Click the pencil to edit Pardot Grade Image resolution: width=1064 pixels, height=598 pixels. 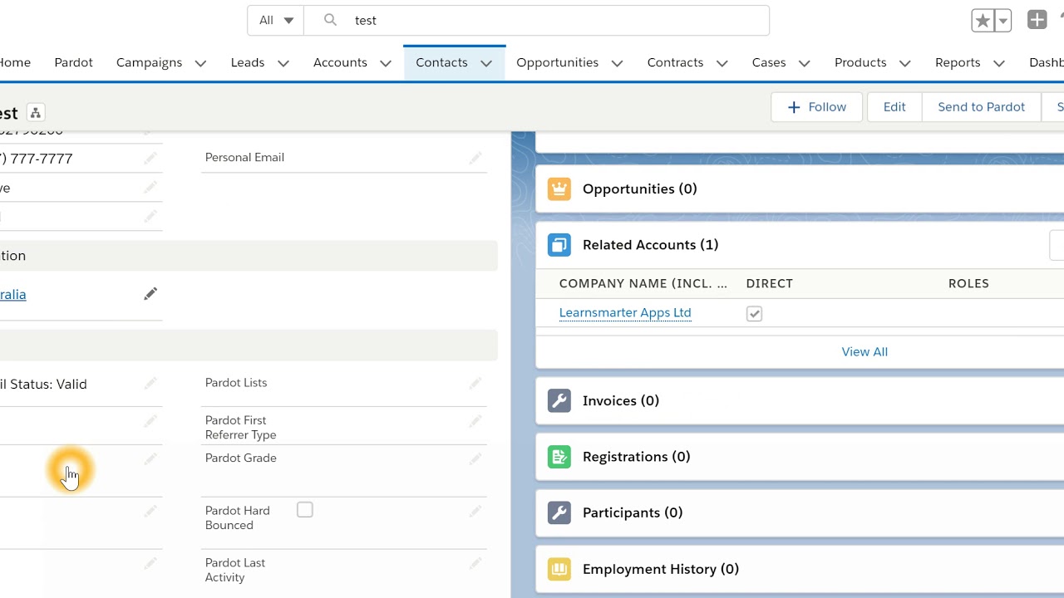[x=475, y=458]
